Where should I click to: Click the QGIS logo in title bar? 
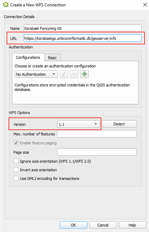click(x=6, y=5)
